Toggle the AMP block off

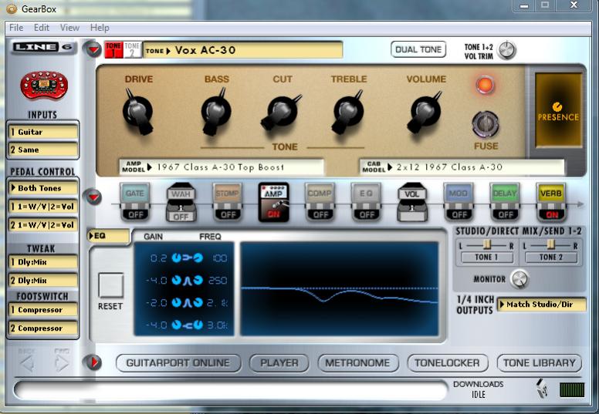pos(273,202)
